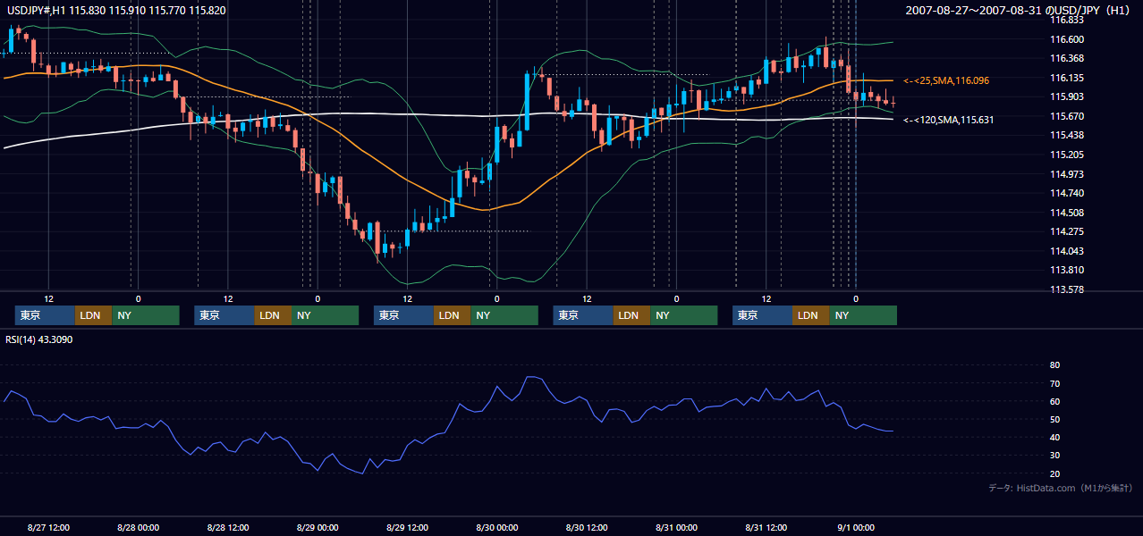
Task: Click price axis value 115.903
Action: [x=1066, y=97]
